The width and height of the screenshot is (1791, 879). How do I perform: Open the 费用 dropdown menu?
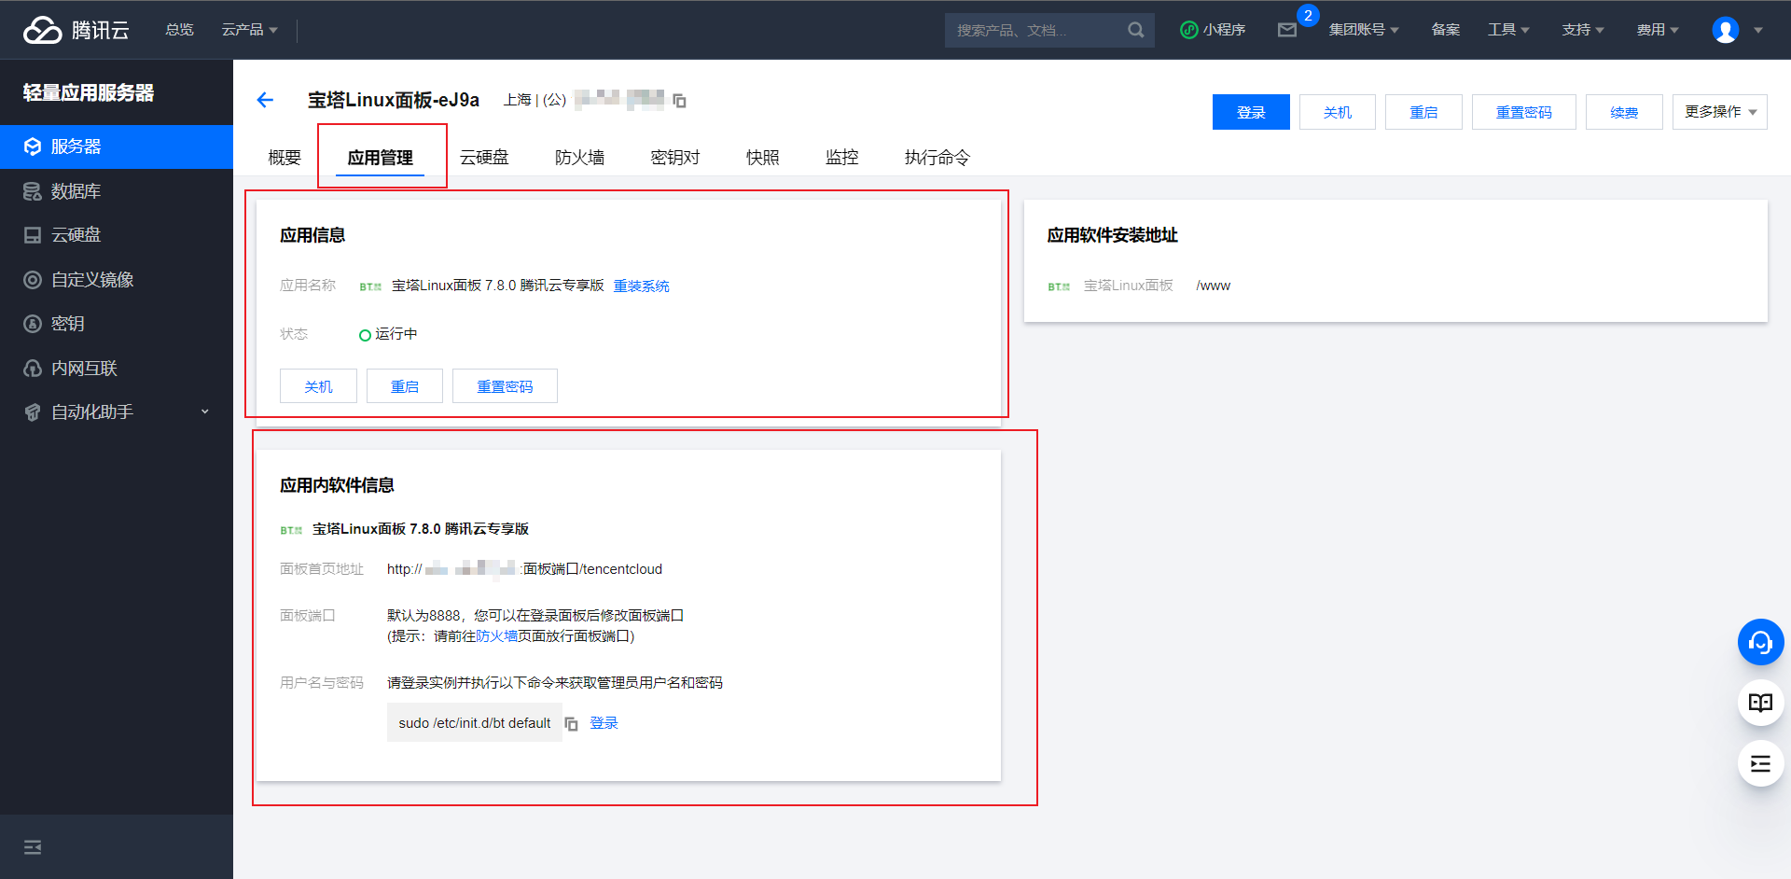[1658, 30]
